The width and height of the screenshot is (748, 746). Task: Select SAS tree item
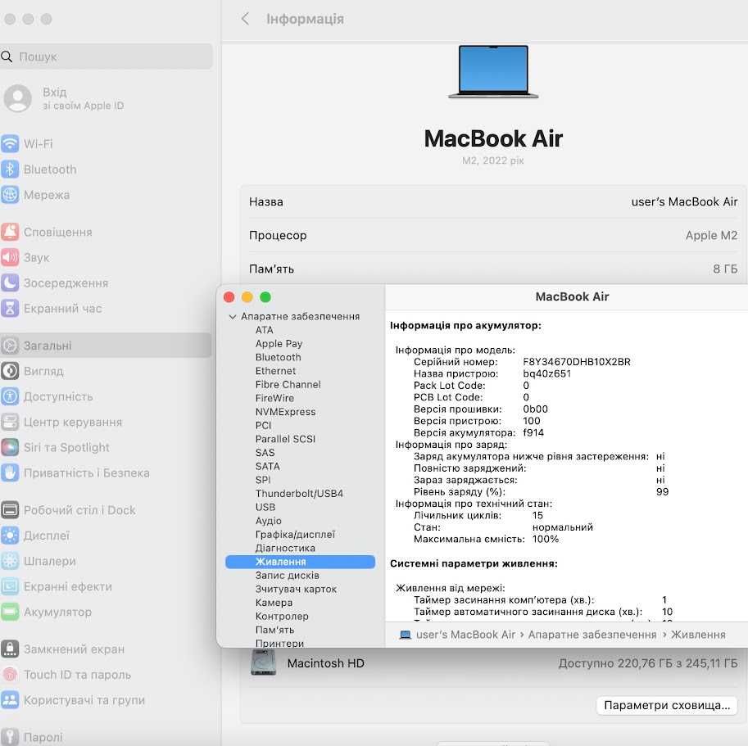(x=265, y=452)
